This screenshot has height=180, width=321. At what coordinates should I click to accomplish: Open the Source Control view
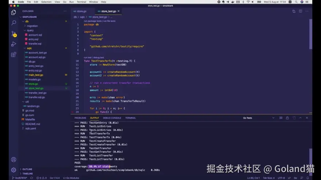13,34
